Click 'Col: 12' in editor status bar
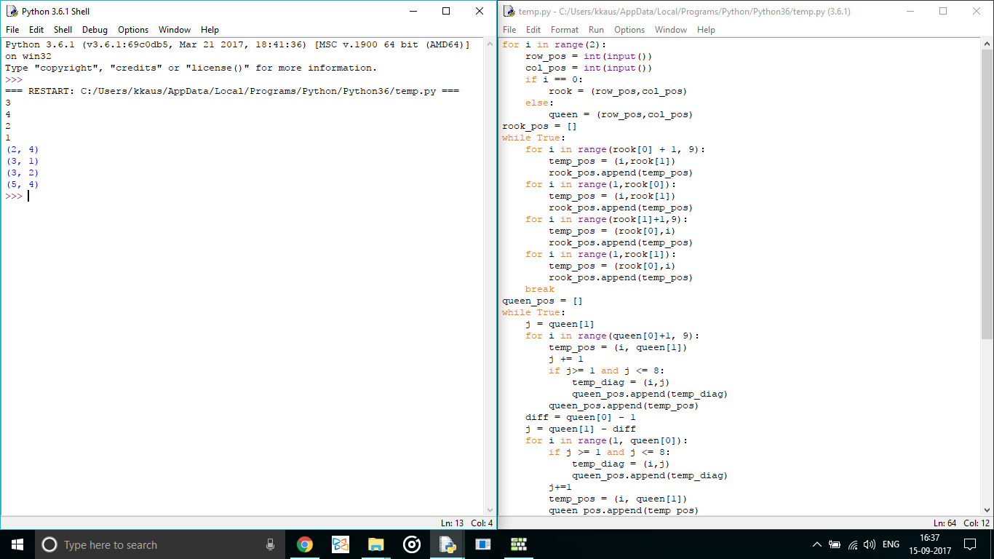 tap(977, 523)
